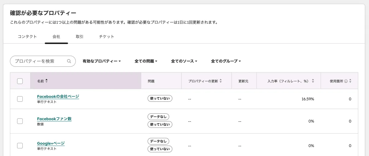Image resolution: width=369 pixels, height=156 pixels.
Task: Click the search magnifier icon
Action: click(x=69, y=61)
